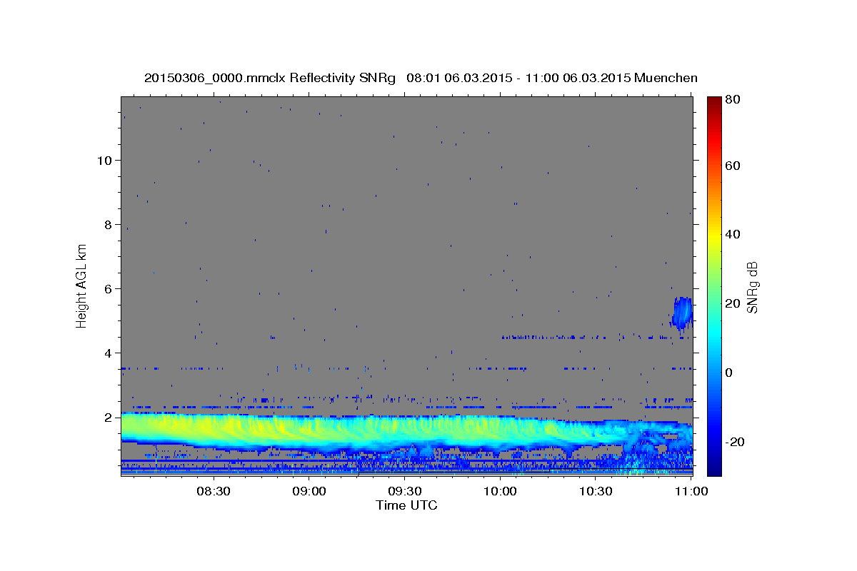The image size is (857, 571).
Task: Click the height tick label 2
Action: pos(108,417)
